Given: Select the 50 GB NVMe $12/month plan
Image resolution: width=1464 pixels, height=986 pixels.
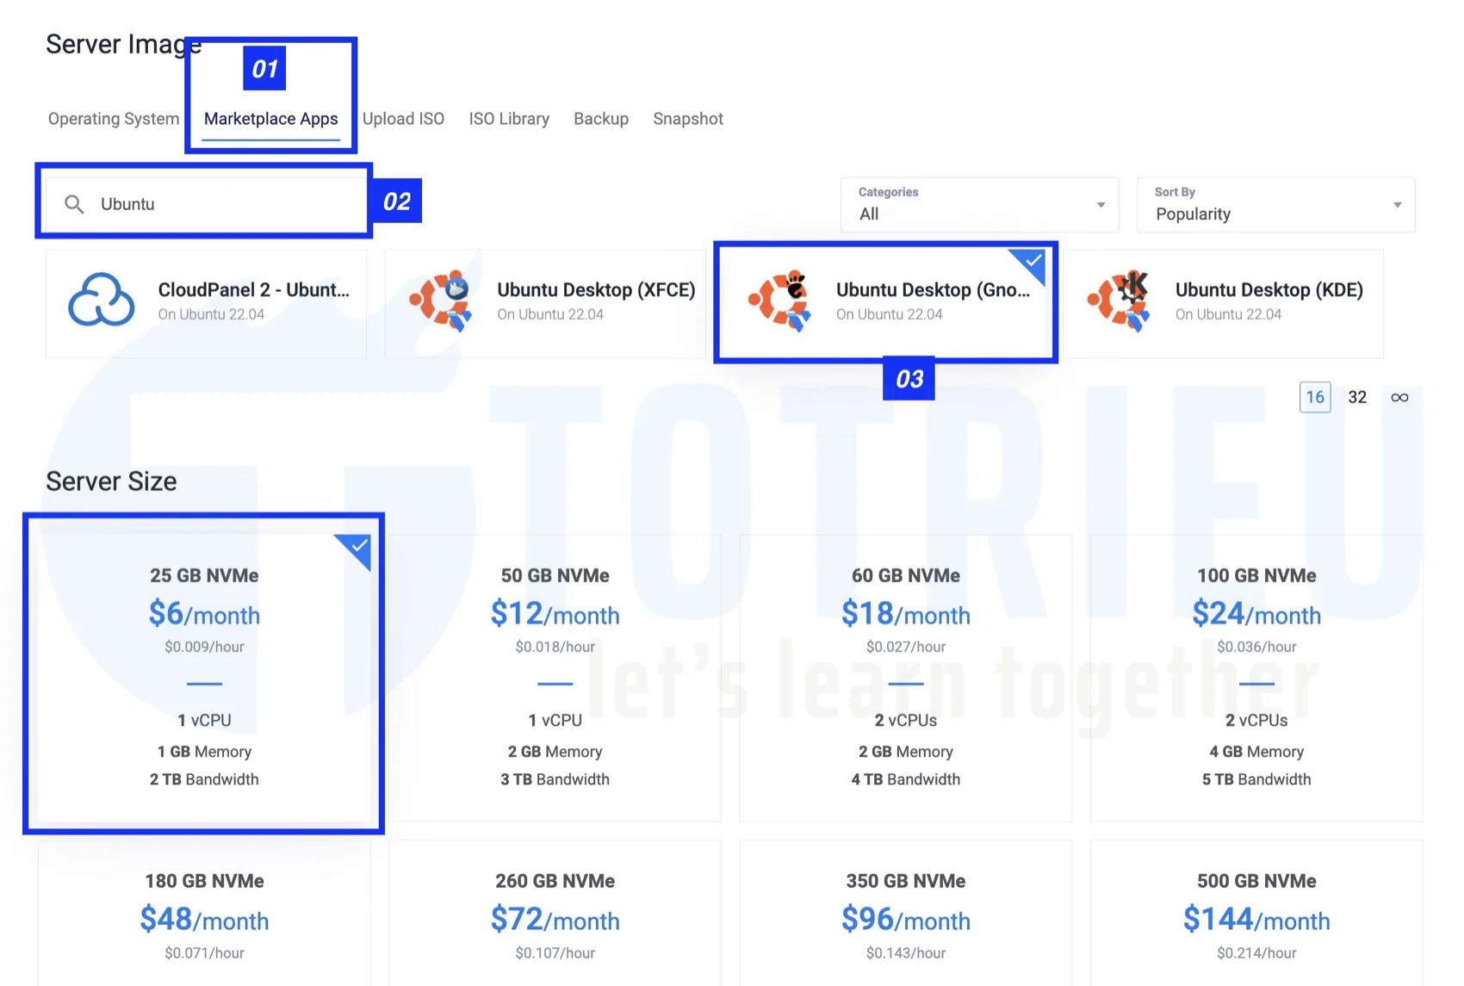Looking at the screenshot, I should [x=555, y=678].
